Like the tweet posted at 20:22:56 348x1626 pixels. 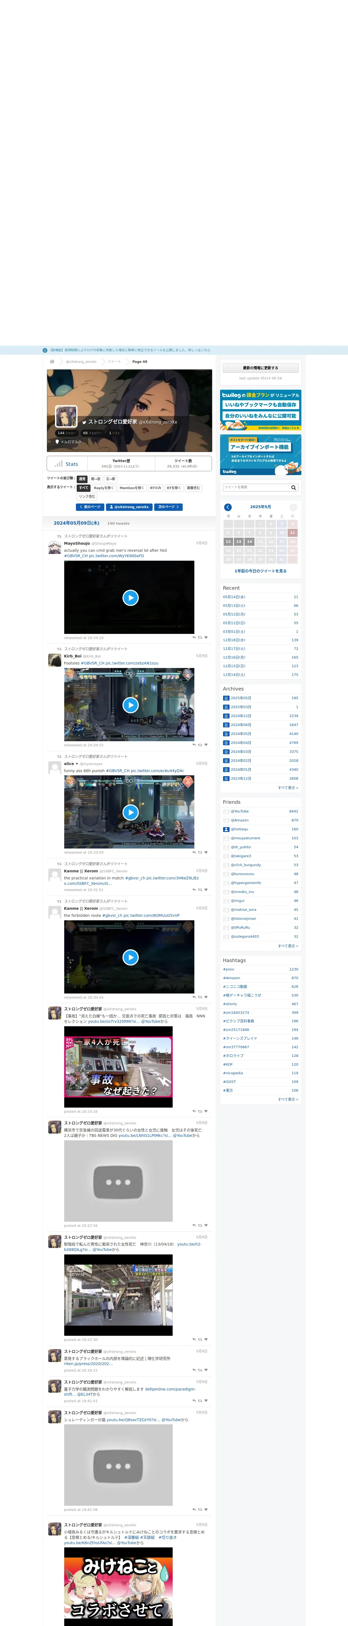[206, 1225]
